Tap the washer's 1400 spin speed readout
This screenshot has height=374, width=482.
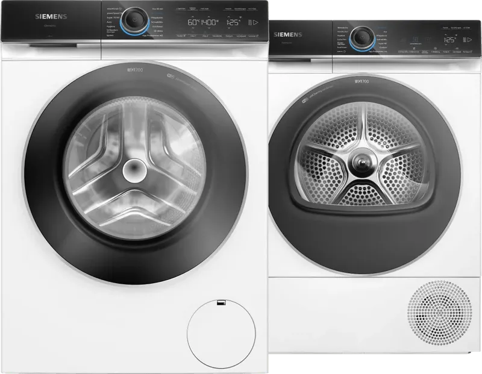pos(210,22)
